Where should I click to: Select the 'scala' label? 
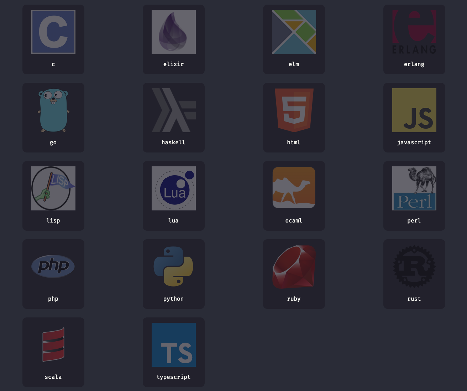[x=53, y=377]
